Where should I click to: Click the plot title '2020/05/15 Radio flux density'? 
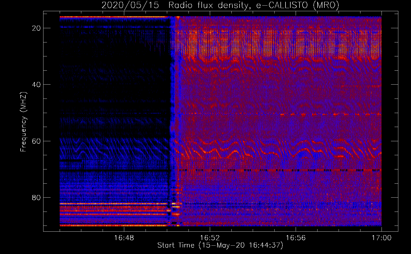(220, 5)
